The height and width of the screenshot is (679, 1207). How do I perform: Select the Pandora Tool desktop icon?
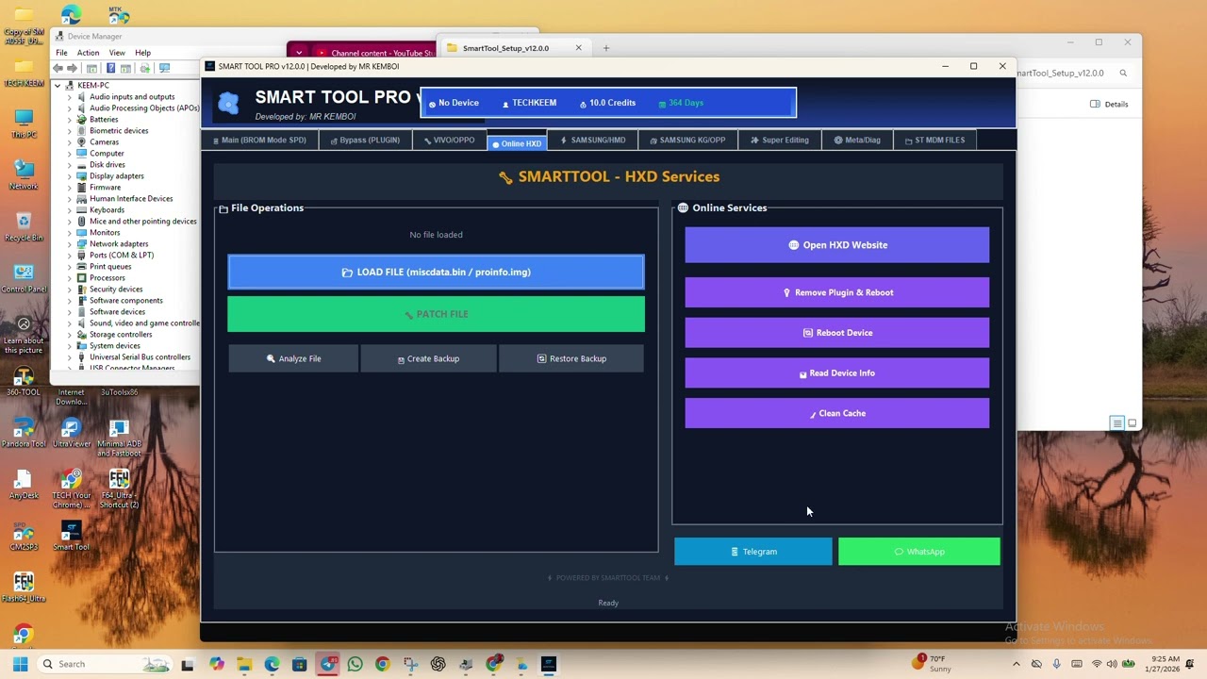pos(24,433)
